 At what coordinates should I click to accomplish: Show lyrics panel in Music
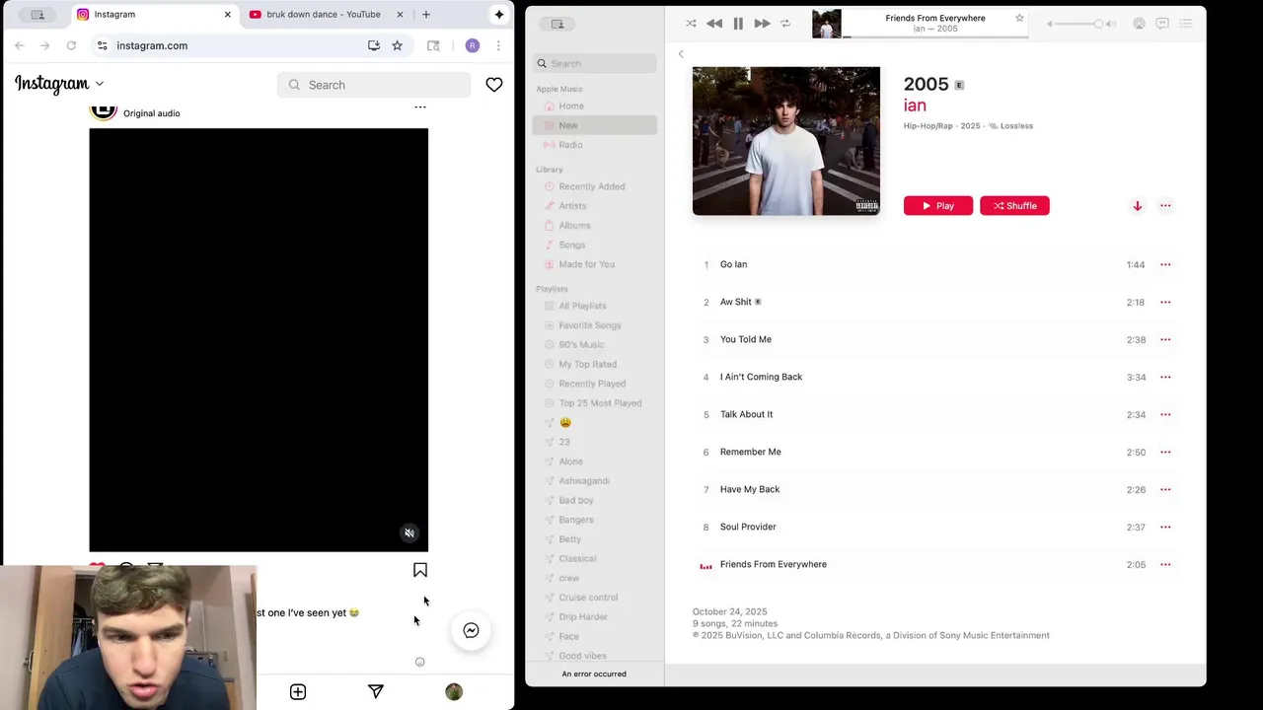click(x=1162, y=24)
